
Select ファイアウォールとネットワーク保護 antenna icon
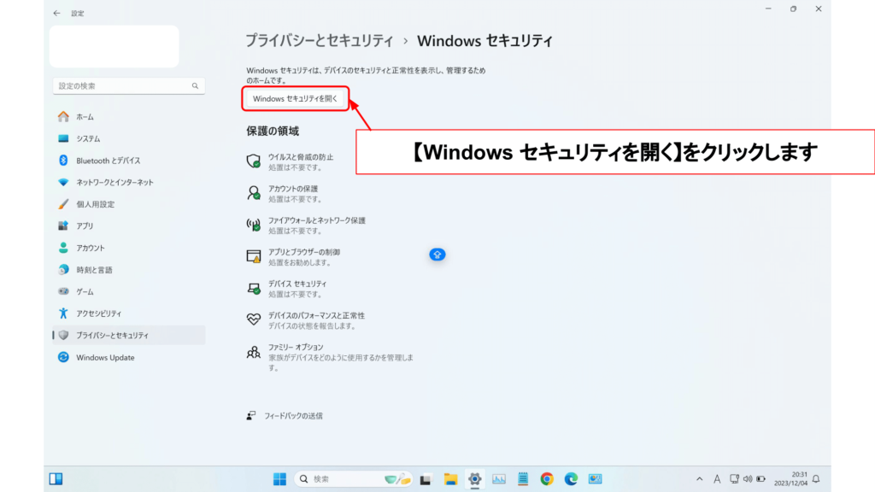pos(253,225)
